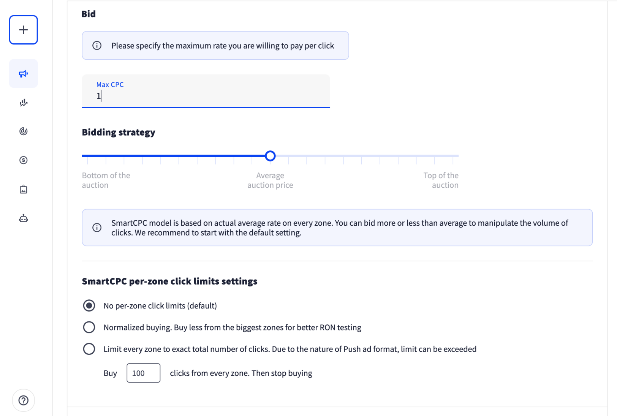
Task: Click the 'Top of the auction' label
Action: [x=441, y=180]
